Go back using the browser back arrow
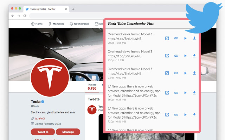The width and height of the screenshot is (225, 140). click(13, 16)
